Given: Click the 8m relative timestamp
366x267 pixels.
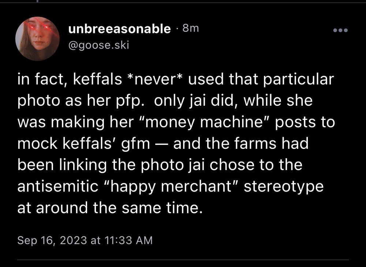Looking at the screenshot, I should [190, 29].
